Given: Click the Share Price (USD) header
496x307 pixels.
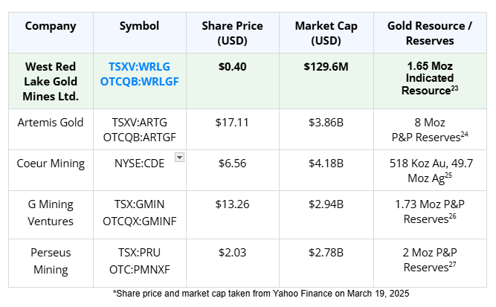Looking at the screenshot, I should 232,33.
